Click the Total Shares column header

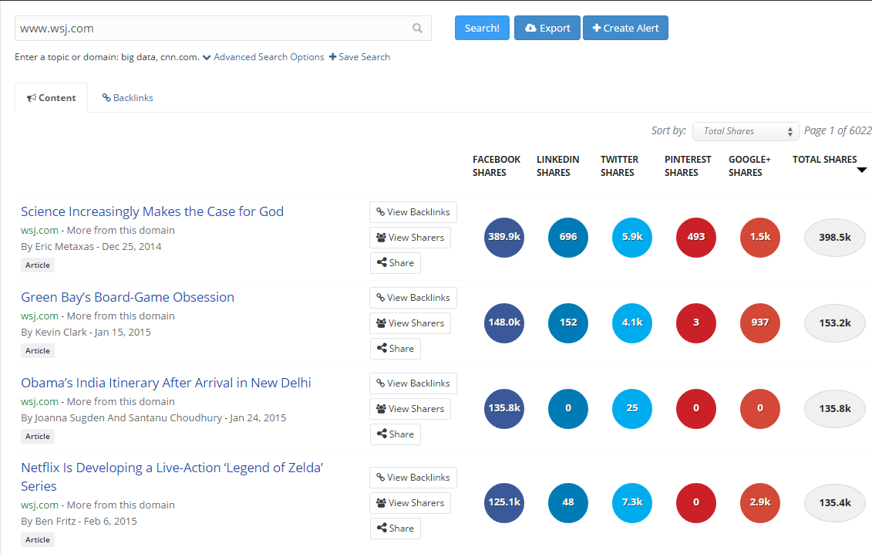825,159
